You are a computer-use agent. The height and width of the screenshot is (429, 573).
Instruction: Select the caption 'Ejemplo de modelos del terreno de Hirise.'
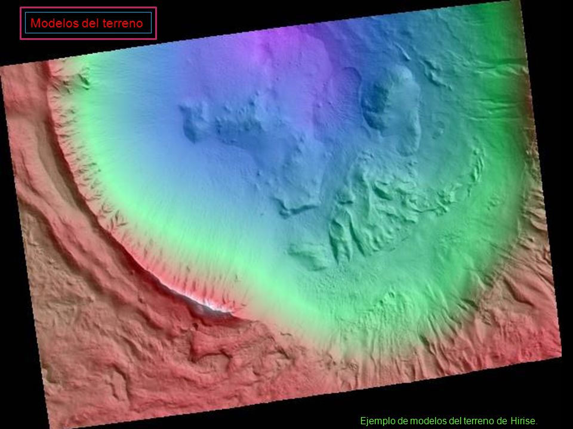point(449,421)
